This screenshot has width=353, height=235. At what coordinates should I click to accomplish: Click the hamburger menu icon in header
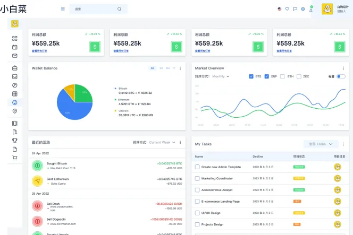(63, 9)
